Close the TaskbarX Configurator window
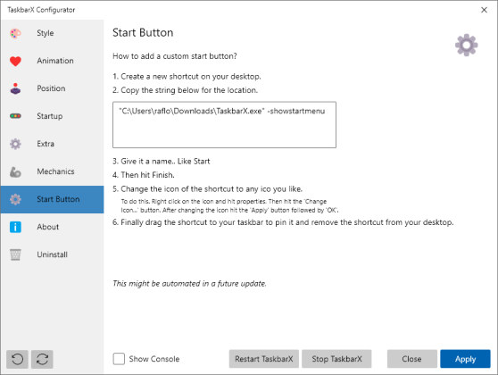This screenshot has width=498, height=375. tap(484, 10)
